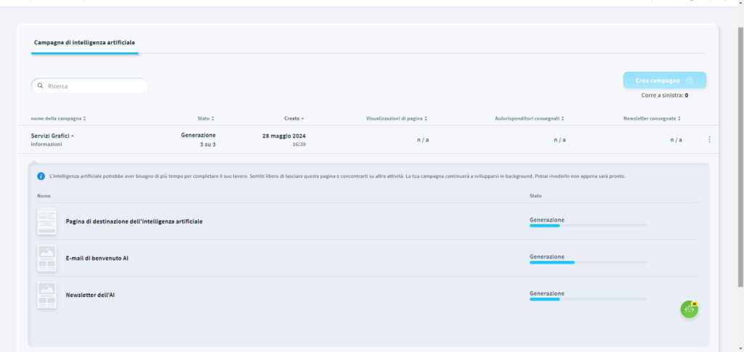Open Pagina di destinazione dell'intelligenza artificiale
This screenshot has width=744, height=352.
[x=134, y=221]
